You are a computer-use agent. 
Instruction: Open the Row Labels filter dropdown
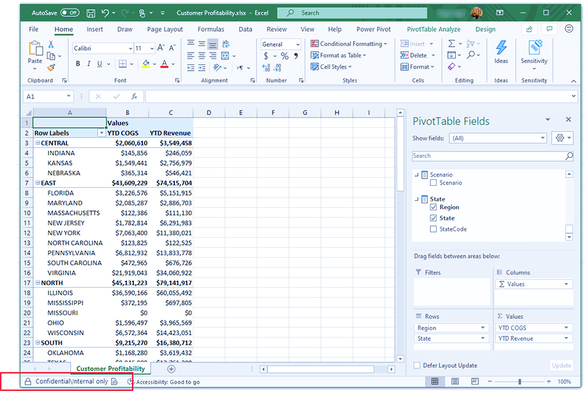[x=101, y=133]
